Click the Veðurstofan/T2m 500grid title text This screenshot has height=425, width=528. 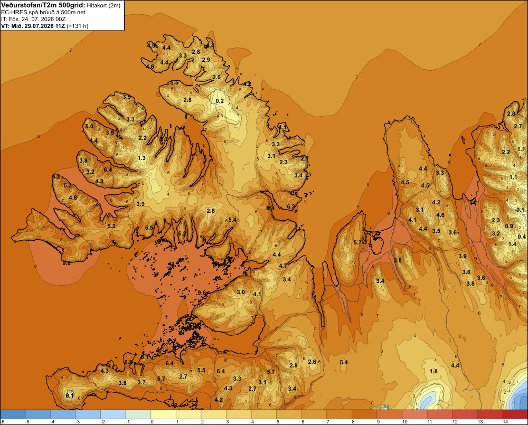tap(43, 5)
